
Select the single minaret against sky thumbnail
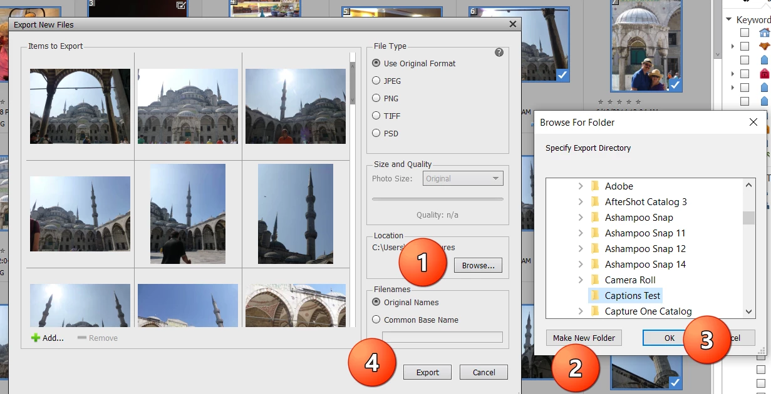coord(296,214)
